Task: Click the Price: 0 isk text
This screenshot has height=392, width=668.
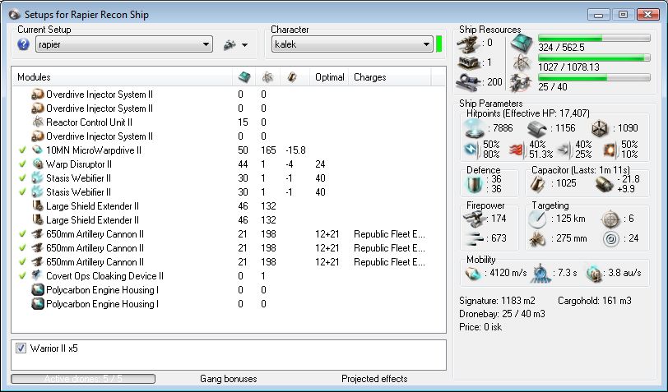Action: [x=480, y=327]
